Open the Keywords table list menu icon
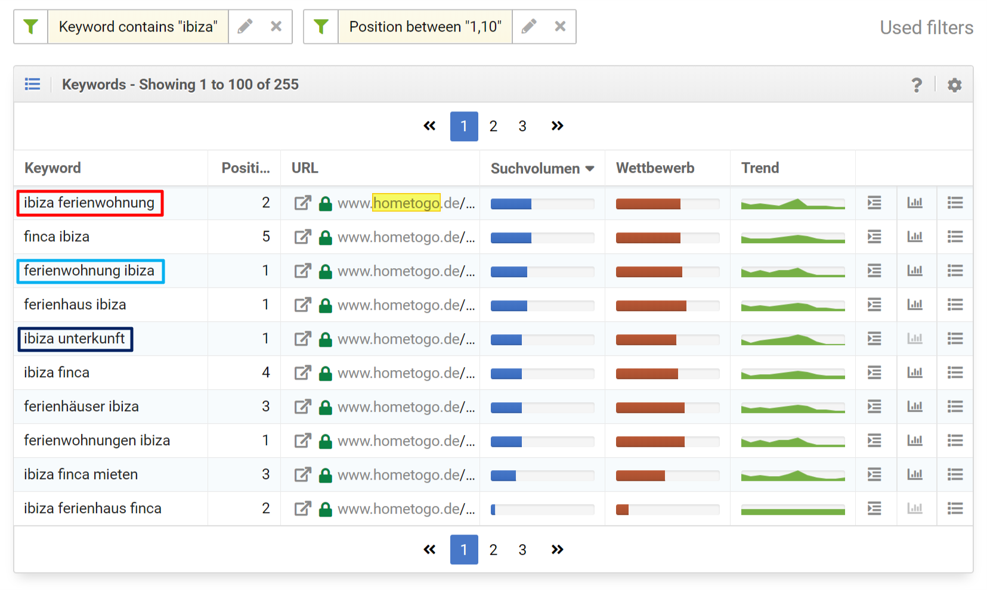 [33, 84]
